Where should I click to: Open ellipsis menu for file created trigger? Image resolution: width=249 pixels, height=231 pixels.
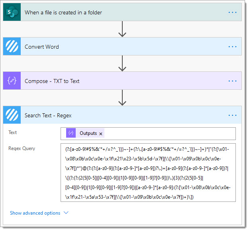pos(232,12)
